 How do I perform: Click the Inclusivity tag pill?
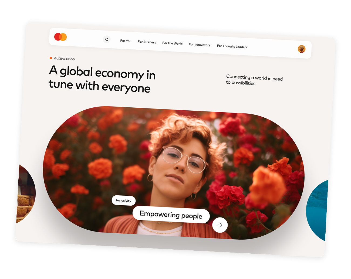(x=124, y=200)
